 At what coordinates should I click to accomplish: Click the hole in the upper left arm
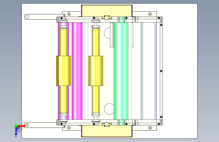[x=27, y=17]
